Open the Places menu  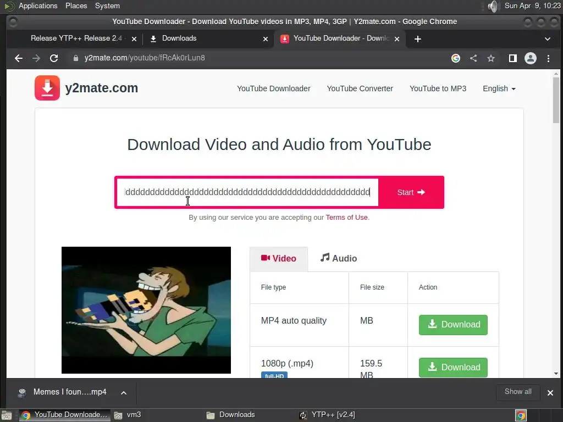76,6
